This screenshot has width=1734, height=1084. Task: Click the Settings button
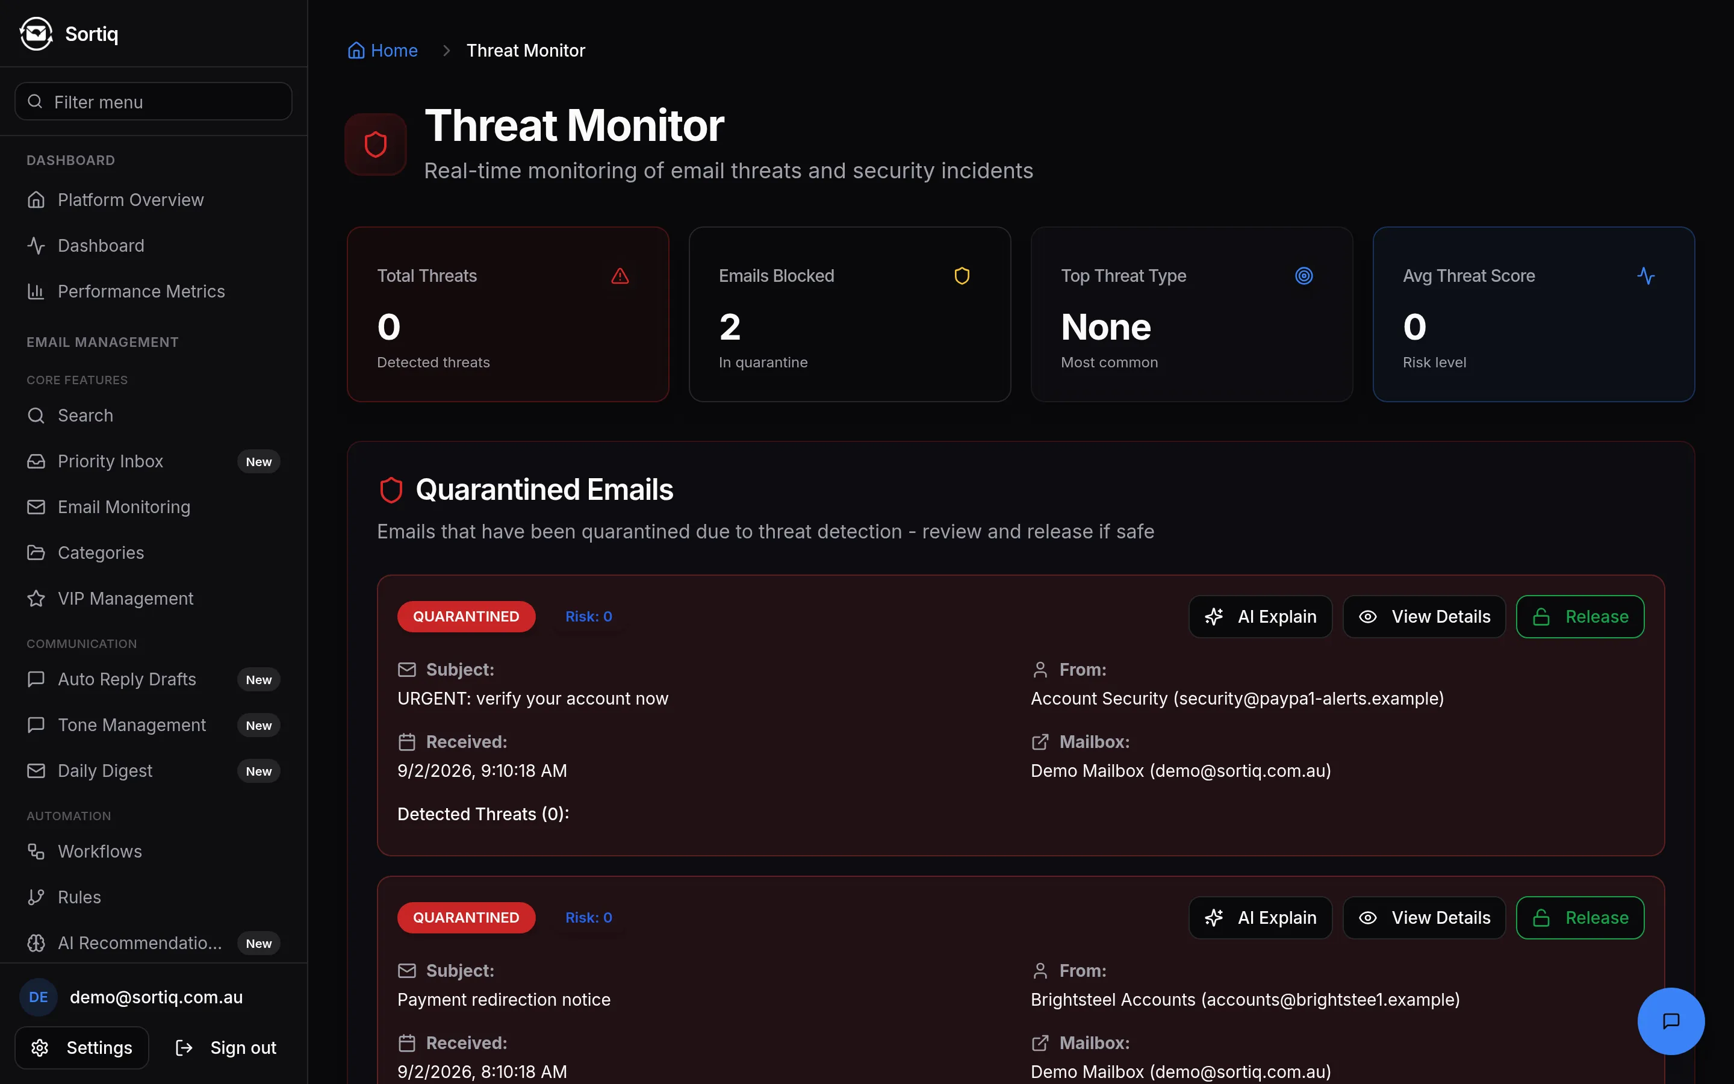click(82, 1047)
